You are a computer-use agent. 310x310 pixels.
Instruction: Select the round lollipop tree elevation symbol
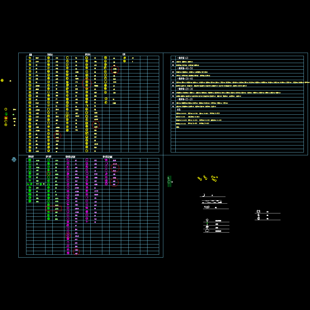pyautogui.click(x=207, y=220)
